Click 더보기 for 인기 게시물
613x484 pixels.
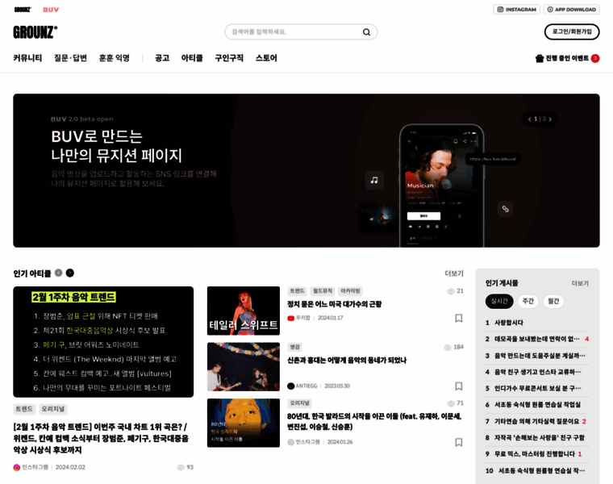tap(580, 283)
